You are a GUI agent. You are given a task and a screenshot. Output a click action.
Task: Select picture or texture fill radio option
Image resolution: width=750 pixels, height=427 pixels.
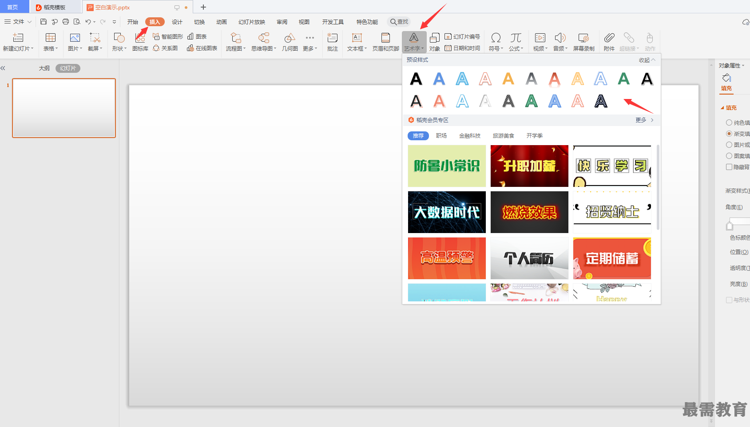tap(729, 145)
